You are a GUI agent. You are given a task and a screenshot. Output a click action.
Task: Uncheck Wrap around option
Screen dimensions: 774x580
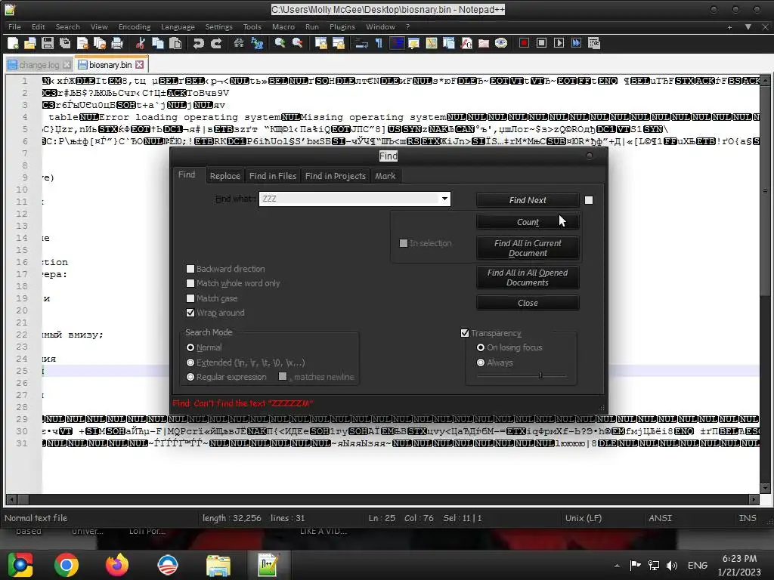pos(190,312)
